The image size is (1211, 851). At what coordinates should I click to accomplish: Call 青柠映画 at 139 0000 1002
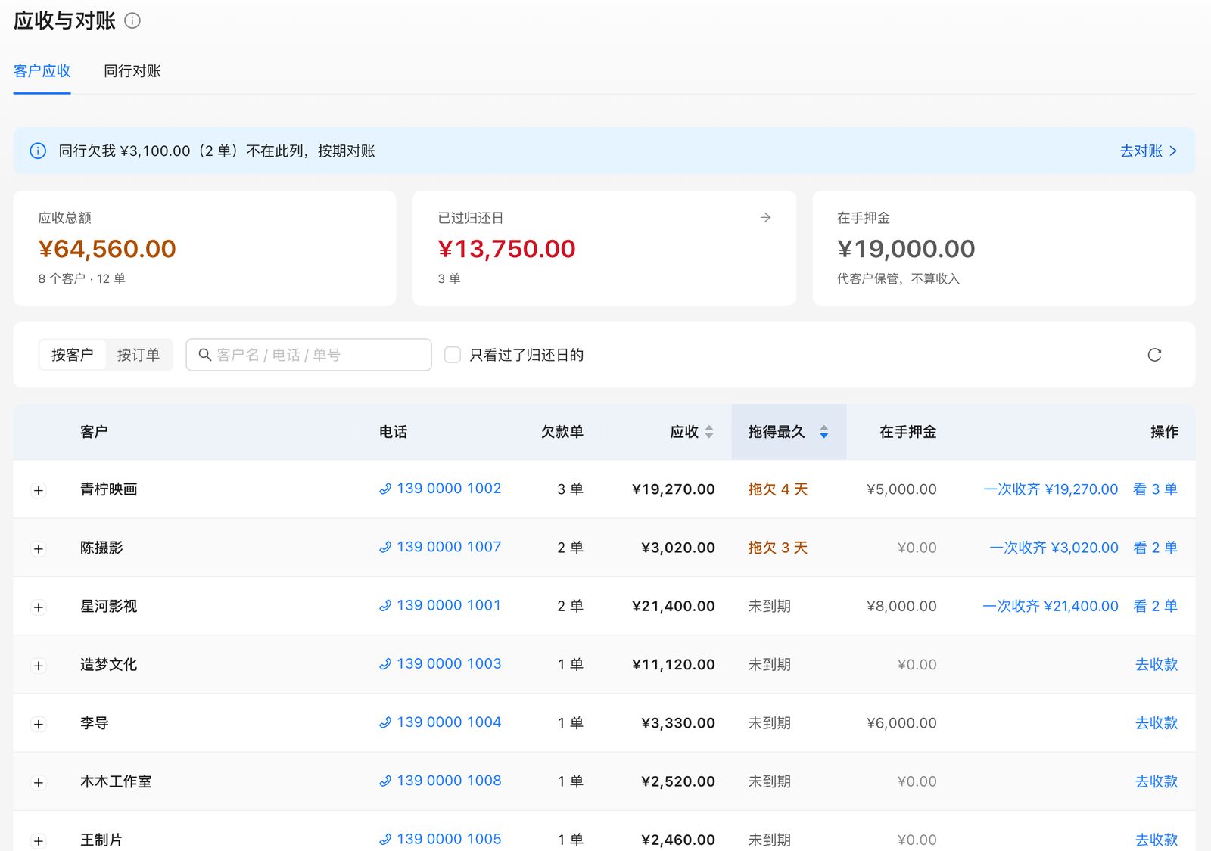click(440, 489)
